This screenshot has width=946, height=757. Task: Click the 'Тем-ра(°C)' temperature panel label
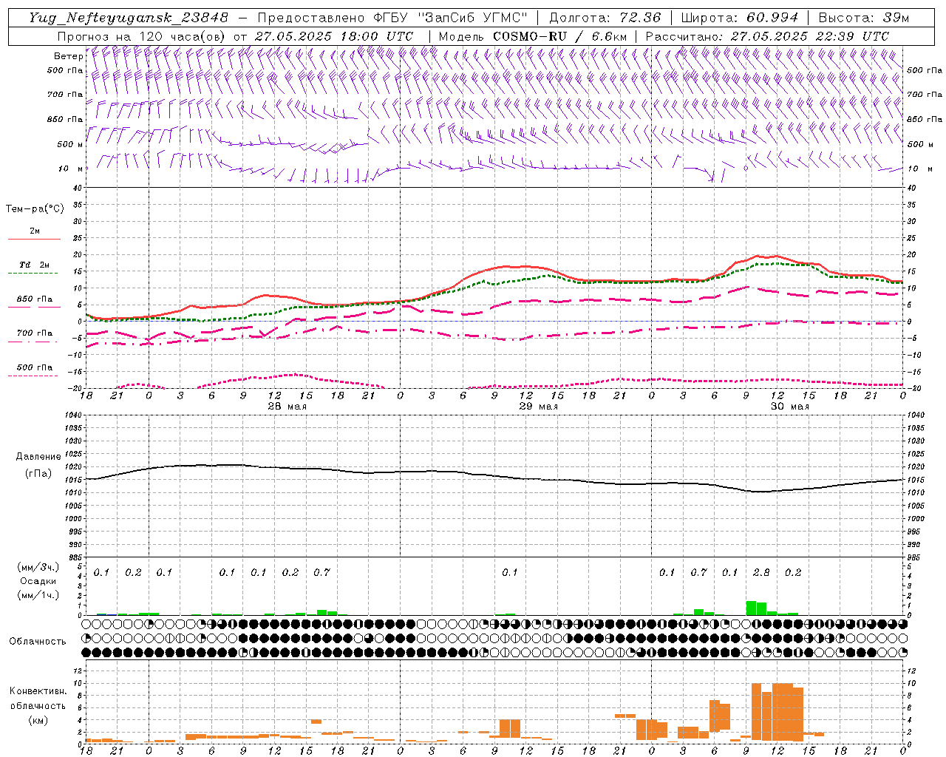[x=35, y=209]
